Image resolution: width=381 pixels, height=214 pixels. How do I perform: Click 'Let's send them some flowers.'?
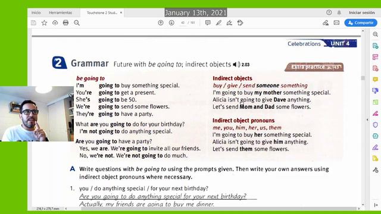tap(251, 149)
